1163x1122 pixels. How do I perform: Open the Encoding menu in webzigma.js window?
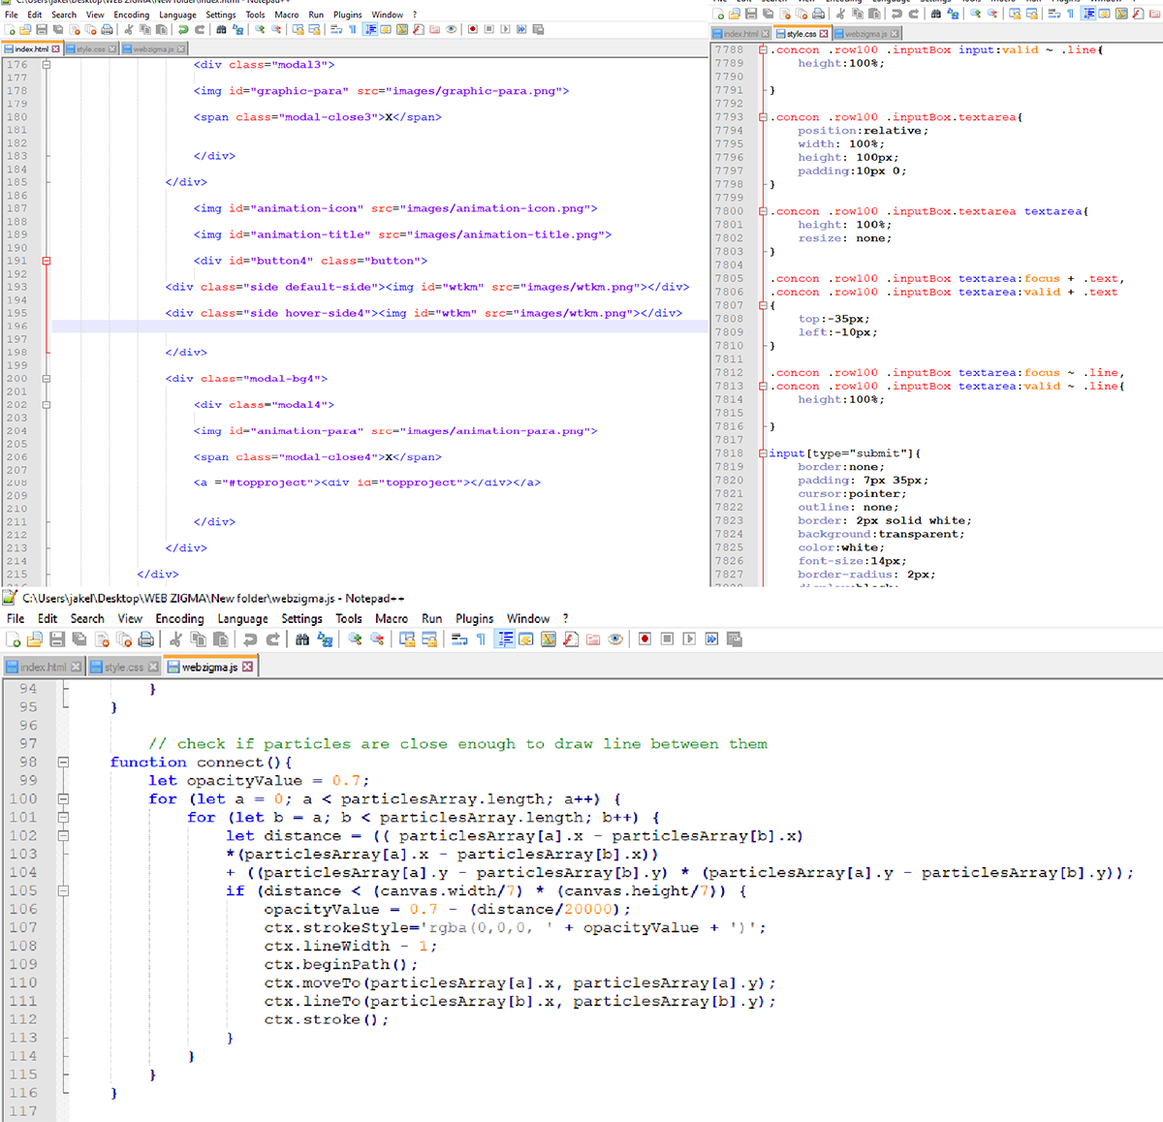[179, 618]
